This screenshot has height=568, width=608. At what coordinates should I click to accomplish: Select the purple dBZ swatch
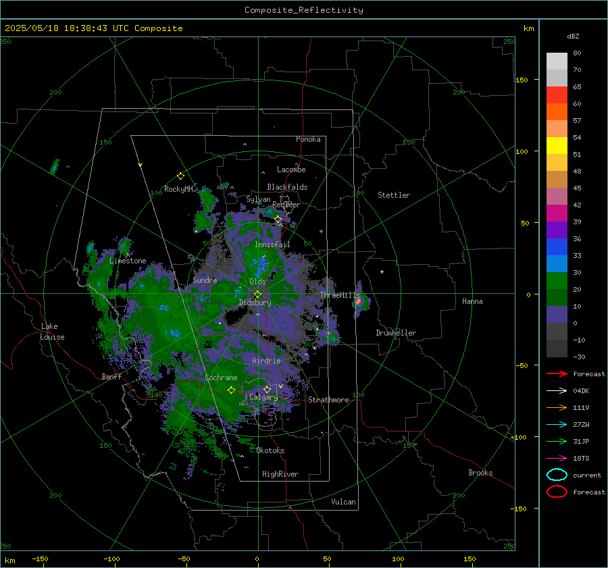pos(557,230)
